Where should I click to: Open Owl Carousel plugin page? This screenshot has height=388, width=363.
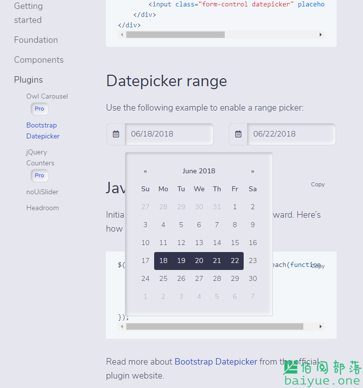[x=47, y=96]
